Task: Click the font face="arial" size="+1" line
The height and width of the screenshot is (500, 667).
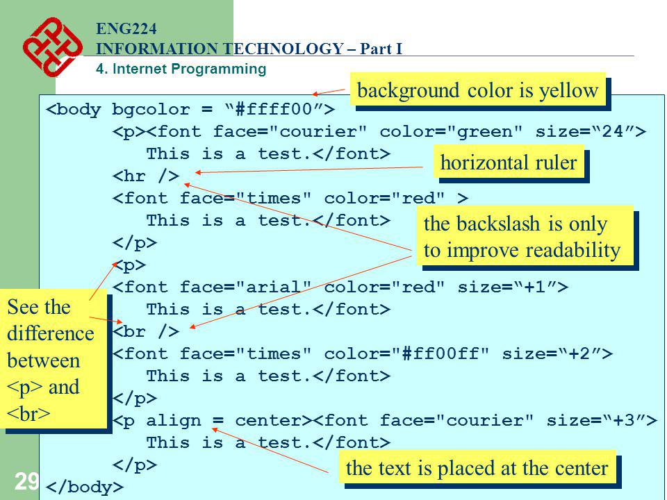Action: click(340, 287)
